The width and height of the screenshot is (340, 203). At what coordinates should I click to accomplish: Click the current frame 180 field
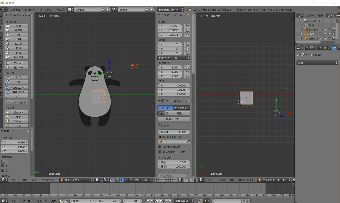click(132, 201)
